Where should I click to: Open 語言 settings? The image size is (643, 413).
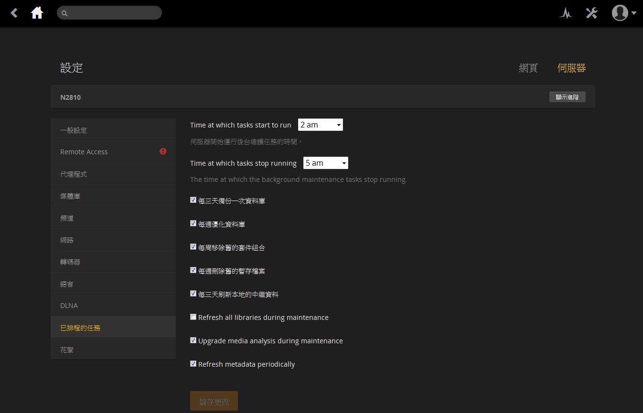point(113,284)
